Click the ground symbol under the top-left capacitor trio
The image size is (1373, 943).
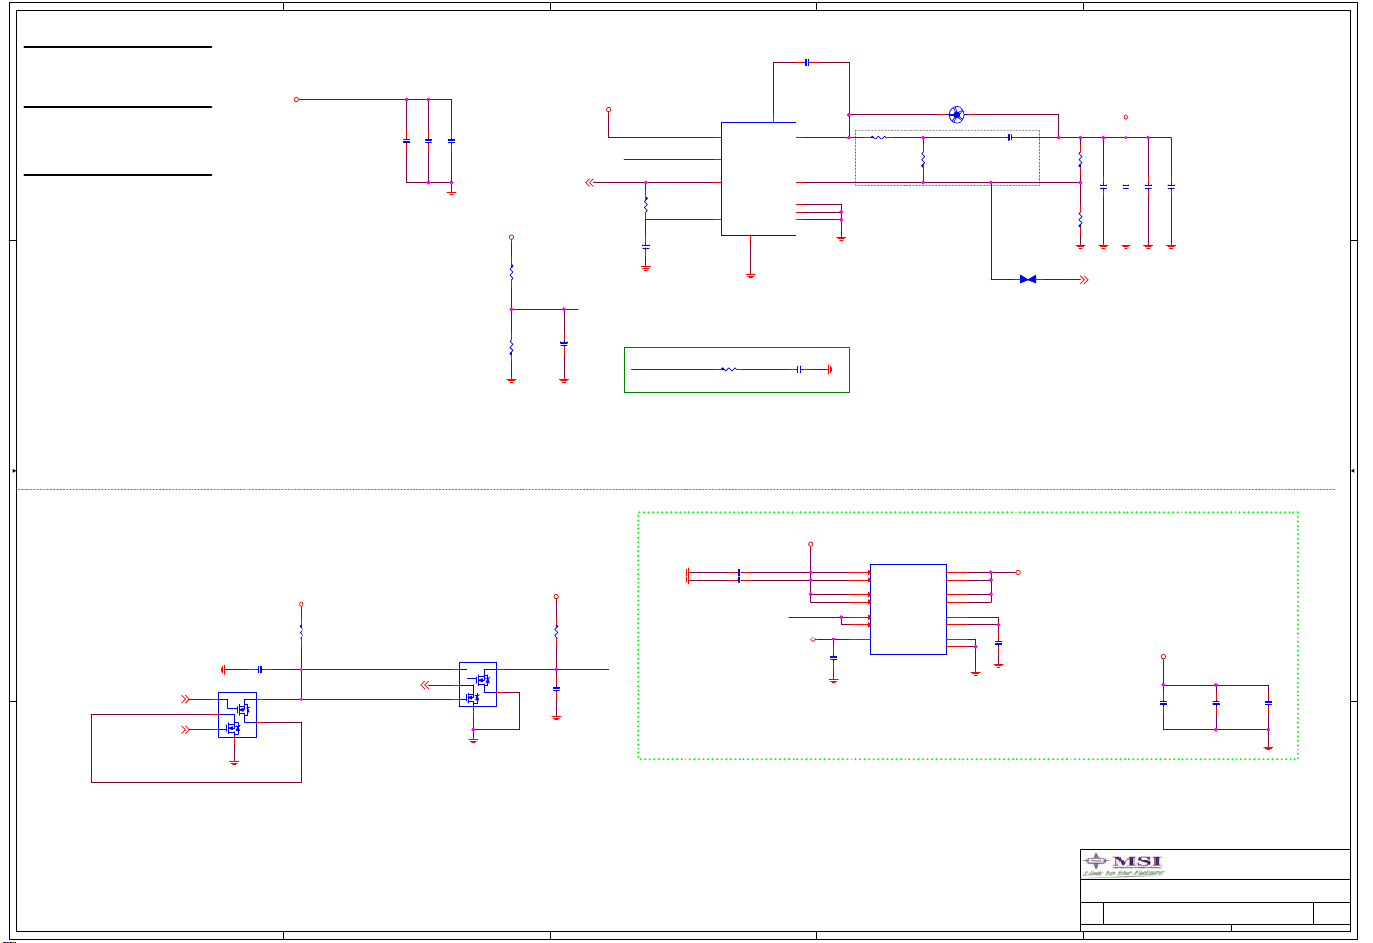(452, 193)
